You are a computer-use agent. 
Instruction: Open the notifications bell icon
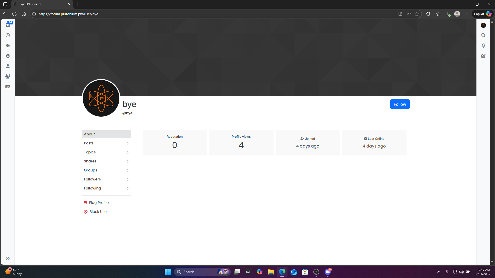point(483,46)
